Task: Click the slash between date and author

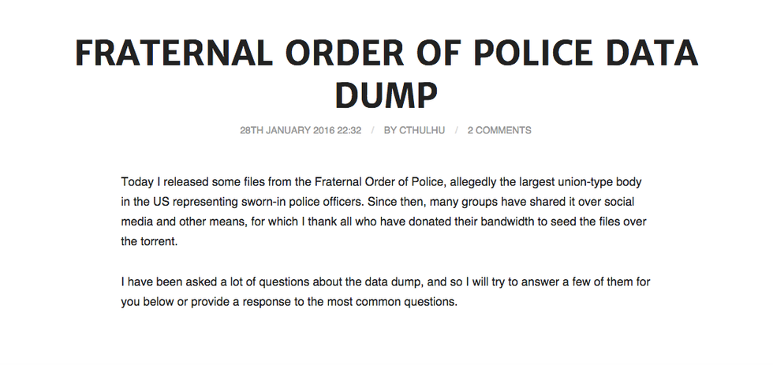Action: tap(372, 130)
